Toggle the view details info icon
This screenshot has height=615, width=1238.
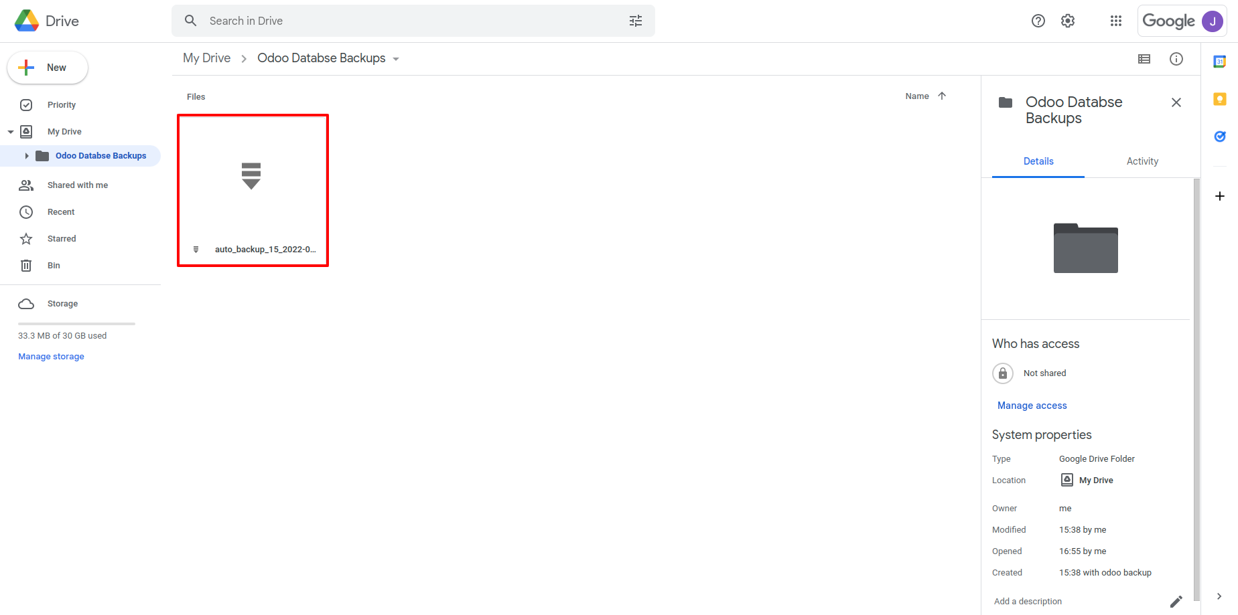pos(1176,59)
